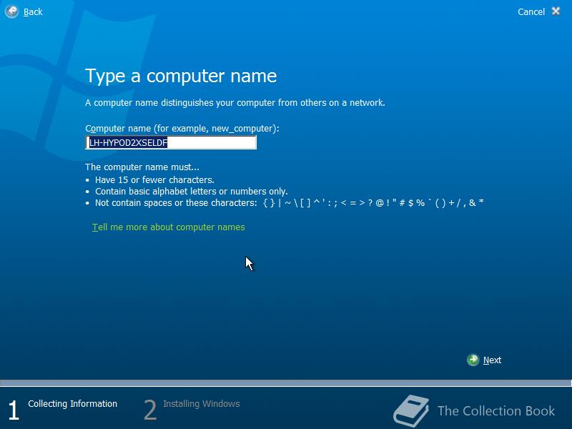The height and width of the screenshot is (429, 572).
Task: Select the Installing Windows step
Action: [x=202, y=404]
